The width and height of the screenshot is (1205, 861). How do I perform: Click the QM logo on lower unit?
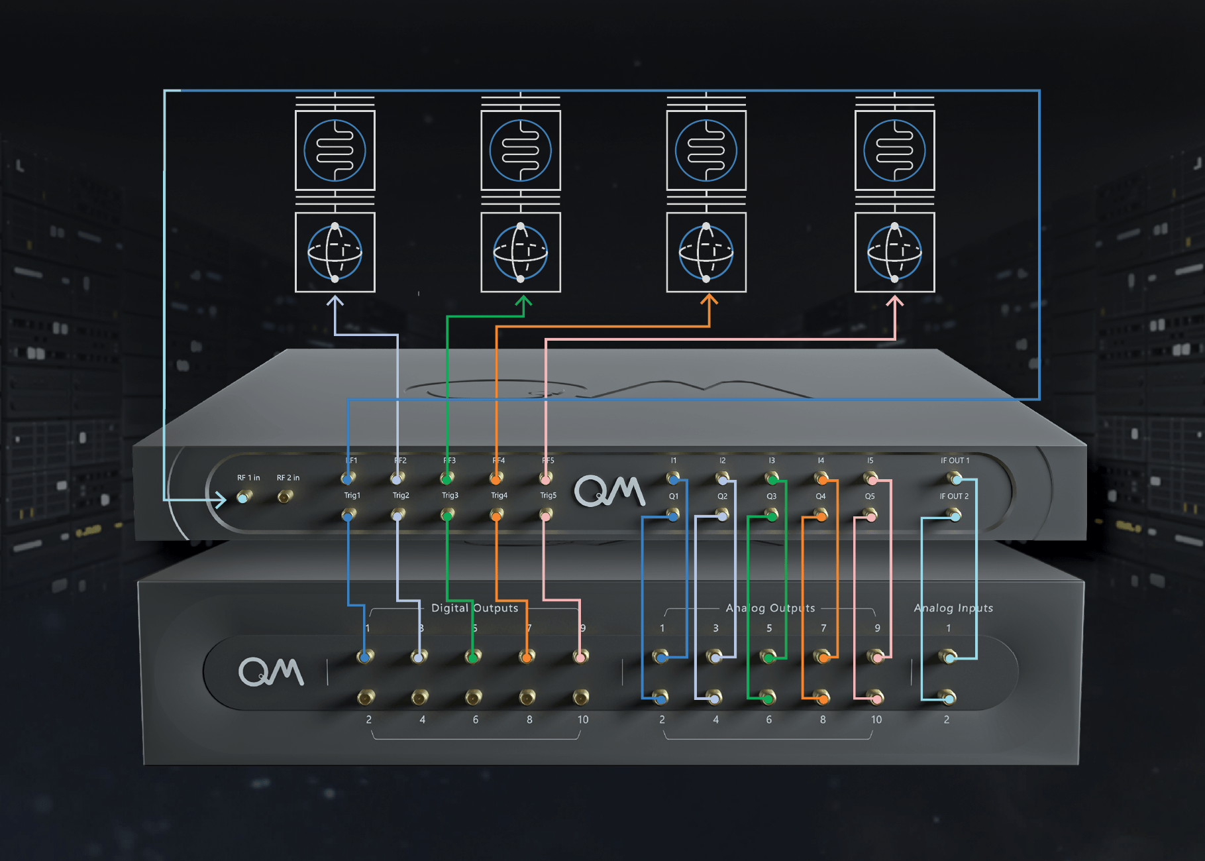coord(271,671)
